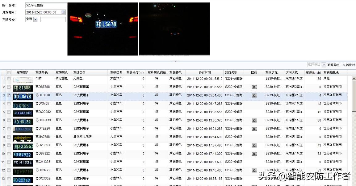Click plate thumbnail for 苏DCC082
The image size is (356, 186).
pyautogui.click(x=23, y=113)
